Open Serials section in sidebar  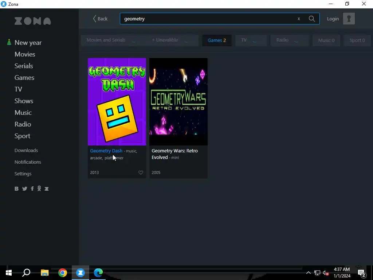[24, 66]
